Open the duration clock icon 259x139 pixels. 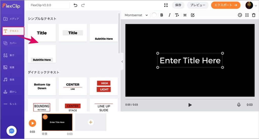tap(240, 15)
